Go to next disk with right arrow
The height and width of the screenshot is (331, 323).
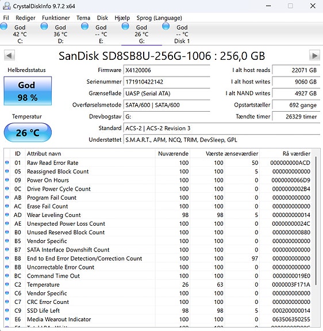pos(314,56)
